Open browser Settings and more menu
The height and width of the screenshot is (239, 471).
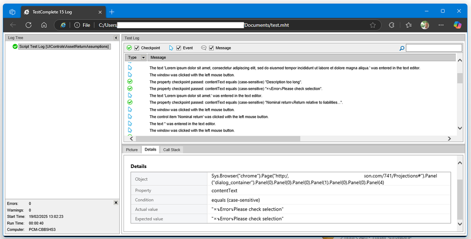coord(441,25)
